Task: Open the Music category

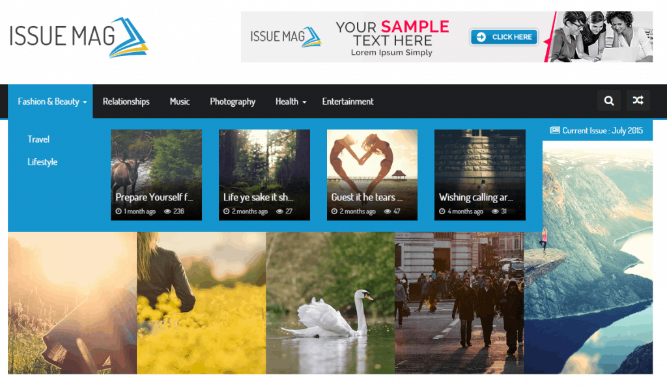Action: point(180,101)
